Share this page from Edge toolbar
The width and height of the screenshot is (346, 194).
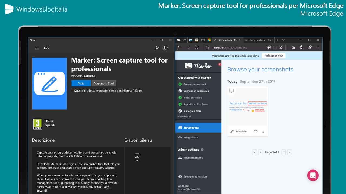click(310, 47)
